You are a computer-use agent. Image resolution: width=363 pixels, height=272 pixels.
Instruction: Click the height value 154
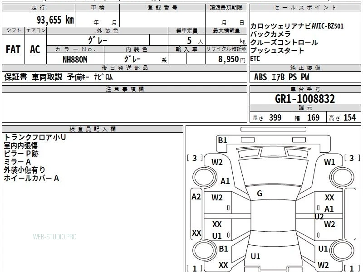click(x=349, y=117)
